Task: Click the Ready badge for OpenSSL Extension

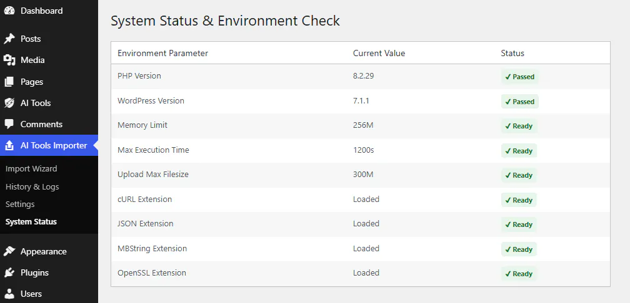Action: tap(519, 274)
